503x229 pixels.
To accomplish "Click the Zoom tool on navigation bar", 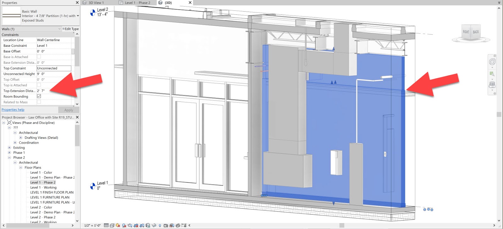I will pyautogui.click(x=492, y=74).
